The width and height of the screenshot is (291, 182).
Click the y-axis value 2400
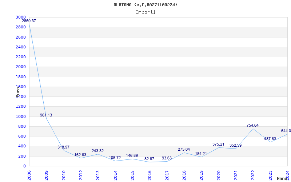pyautogui.click(x=21, y=47)
